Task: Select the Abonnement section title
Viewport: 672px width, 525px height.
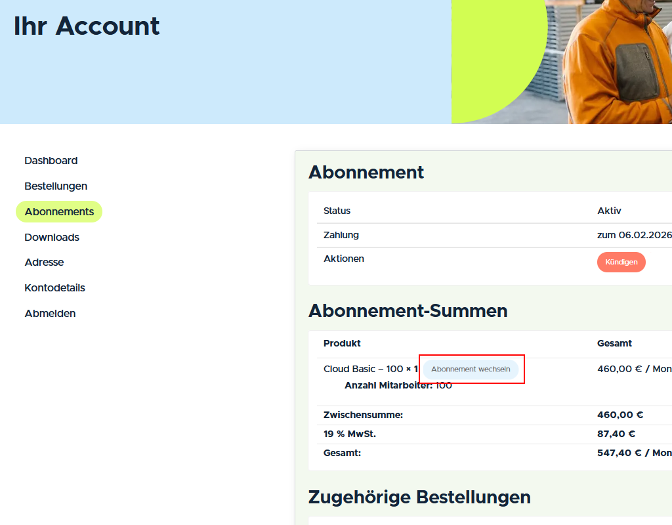Action: tap(366, 173)
